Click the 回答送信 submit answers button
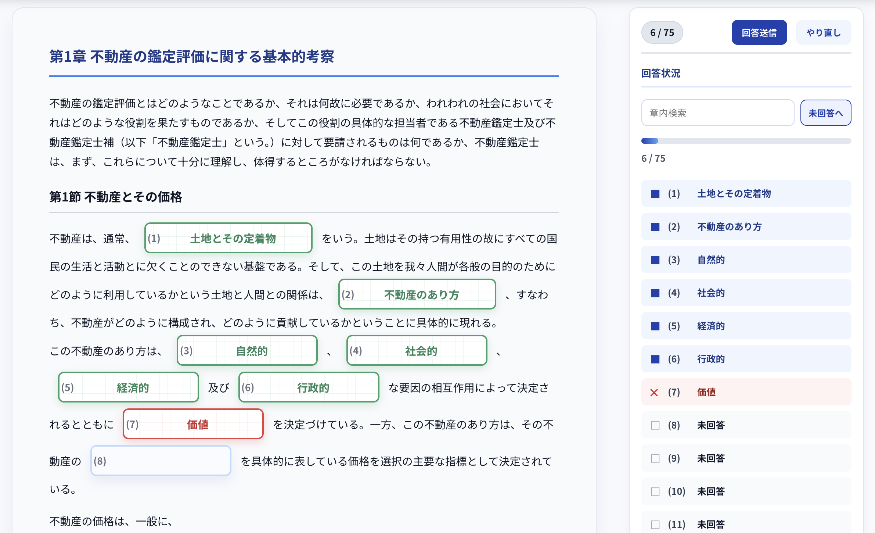The height and width of the screenshot is (533, 875). (759, 32)
